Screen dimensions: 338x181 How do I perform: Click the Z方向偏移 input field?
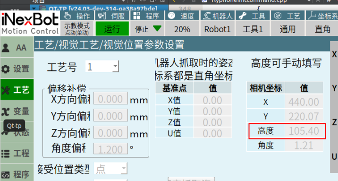pos(110,132)
